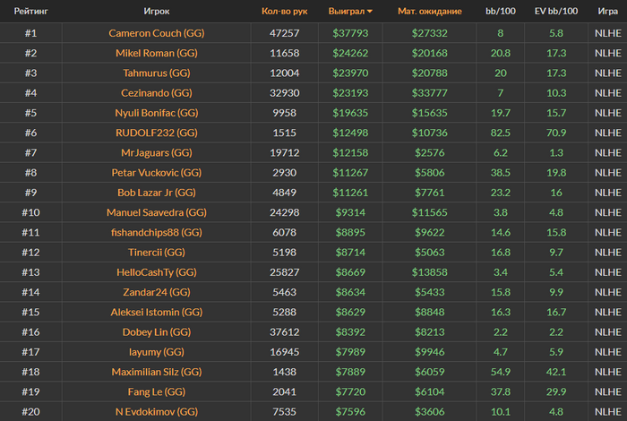Open Aleksei Istomin (GG) profile

coord(157,312)
